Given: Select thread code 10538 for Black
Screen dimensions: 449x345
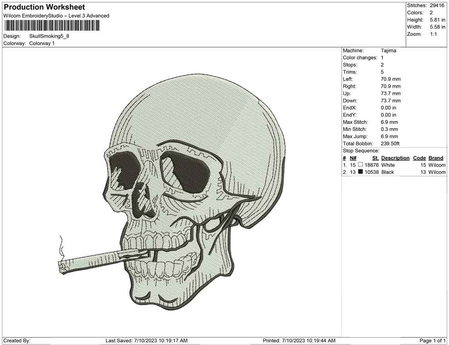Looking at the screenshot, I should pyautogui.click(x=372, y=172).
